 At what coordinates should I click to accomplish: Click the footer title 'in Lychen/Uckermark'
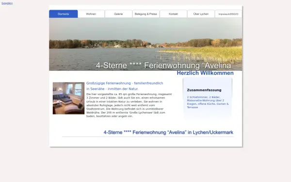(210, 132)
